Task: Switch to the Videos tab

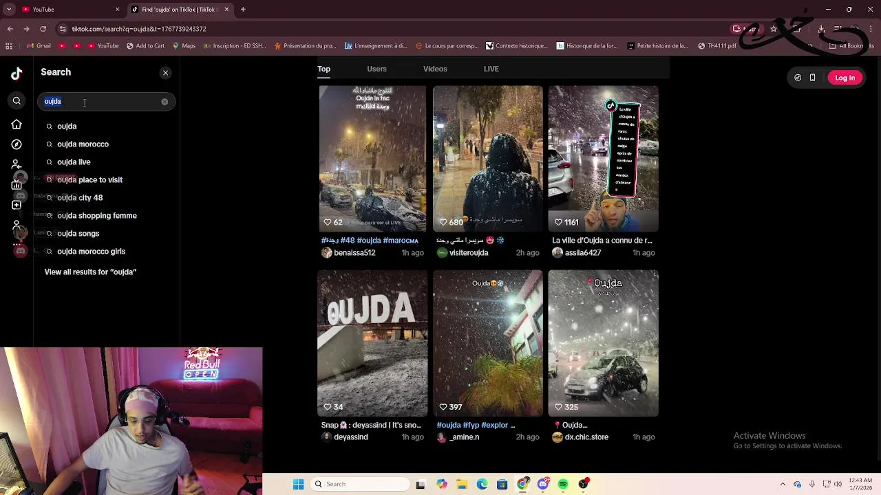Action: tap(435, 69)
